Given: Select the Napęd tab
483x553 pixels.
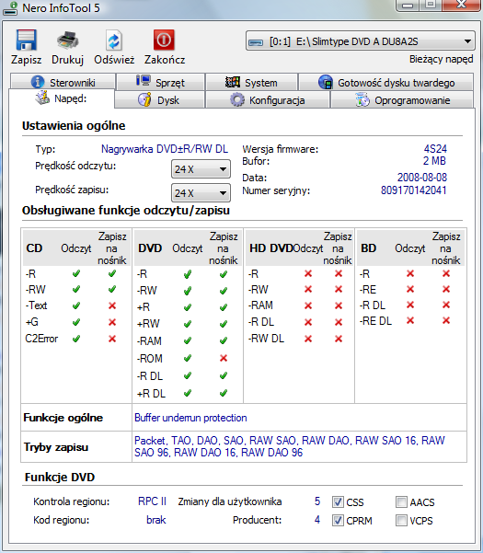Looking at the screenshot, I should pyautogui.click(x=62, y=98).
